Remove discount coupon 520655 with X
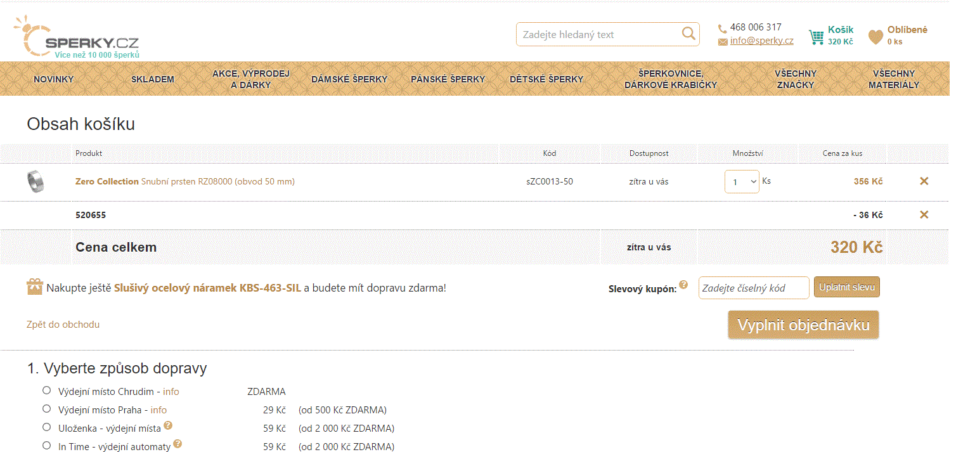 tap(924, 215)
